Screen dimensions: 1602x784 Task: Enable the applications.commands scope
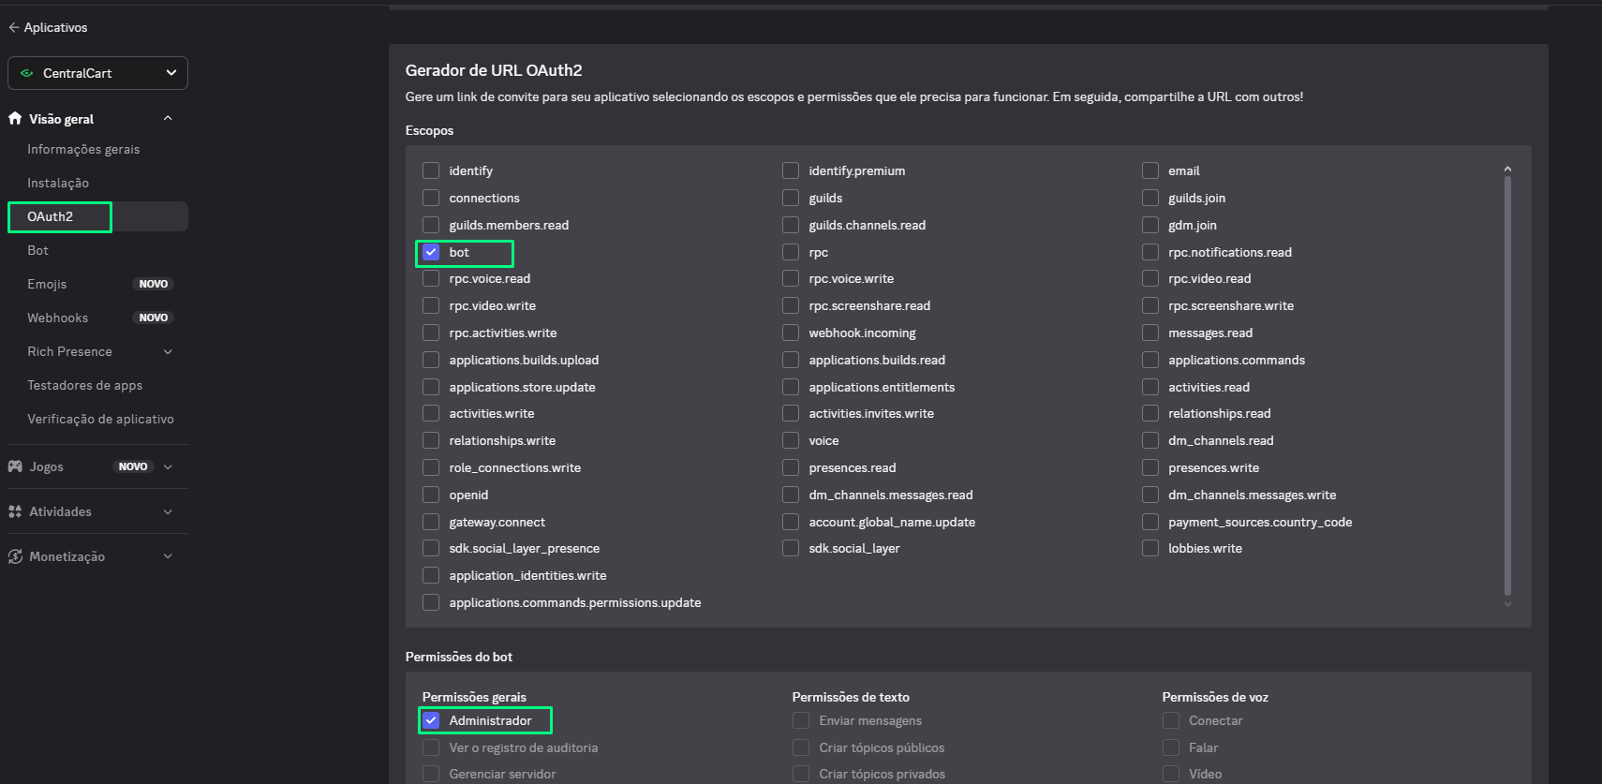click(1150, 360)
